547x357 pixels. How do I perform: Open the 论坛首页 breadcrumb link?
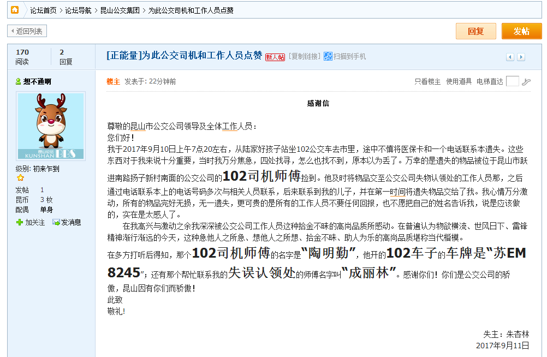pyautogui.click(x=43, y=10)
